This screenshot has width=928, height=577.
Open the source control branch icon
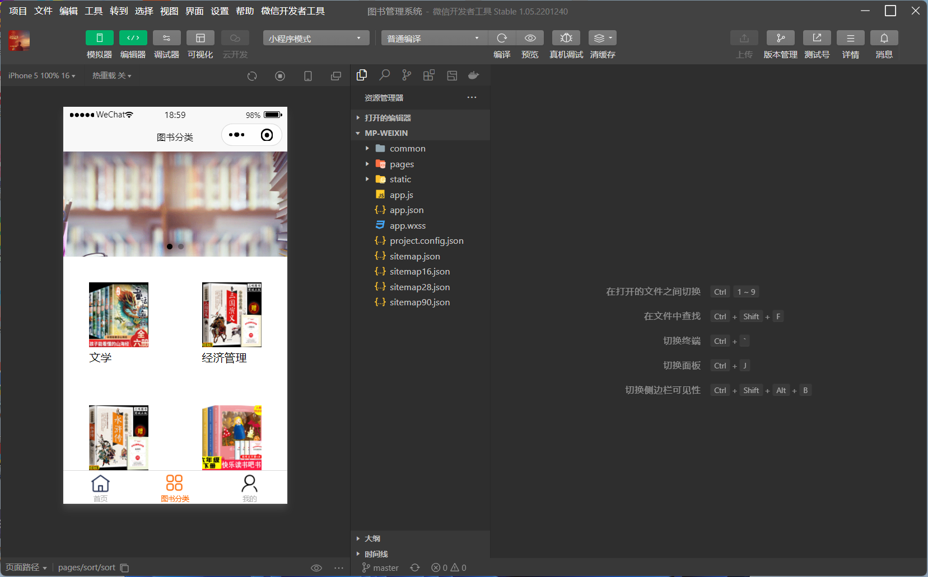[x=407, y=75]
